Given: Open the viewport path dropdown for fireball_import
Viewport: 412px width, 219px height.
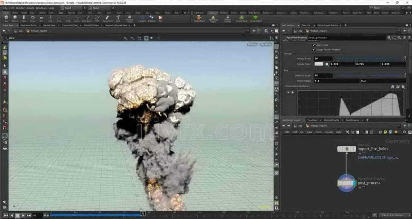Looking at the screenshot, I should click(x=248, y=31).
